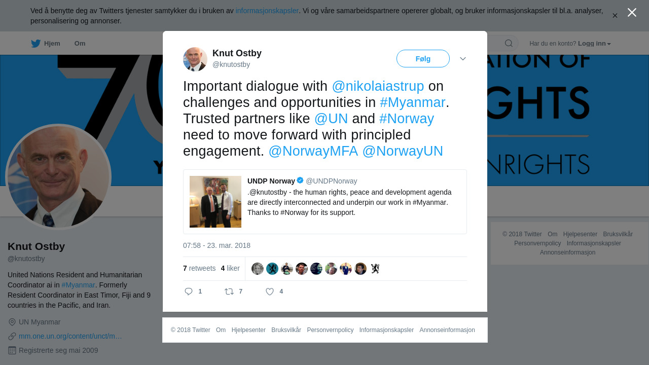Image resolution: width=649 pixels, height=365 pixels.
Task: Expand the tweet options chevron
Action: coord(463,59)
